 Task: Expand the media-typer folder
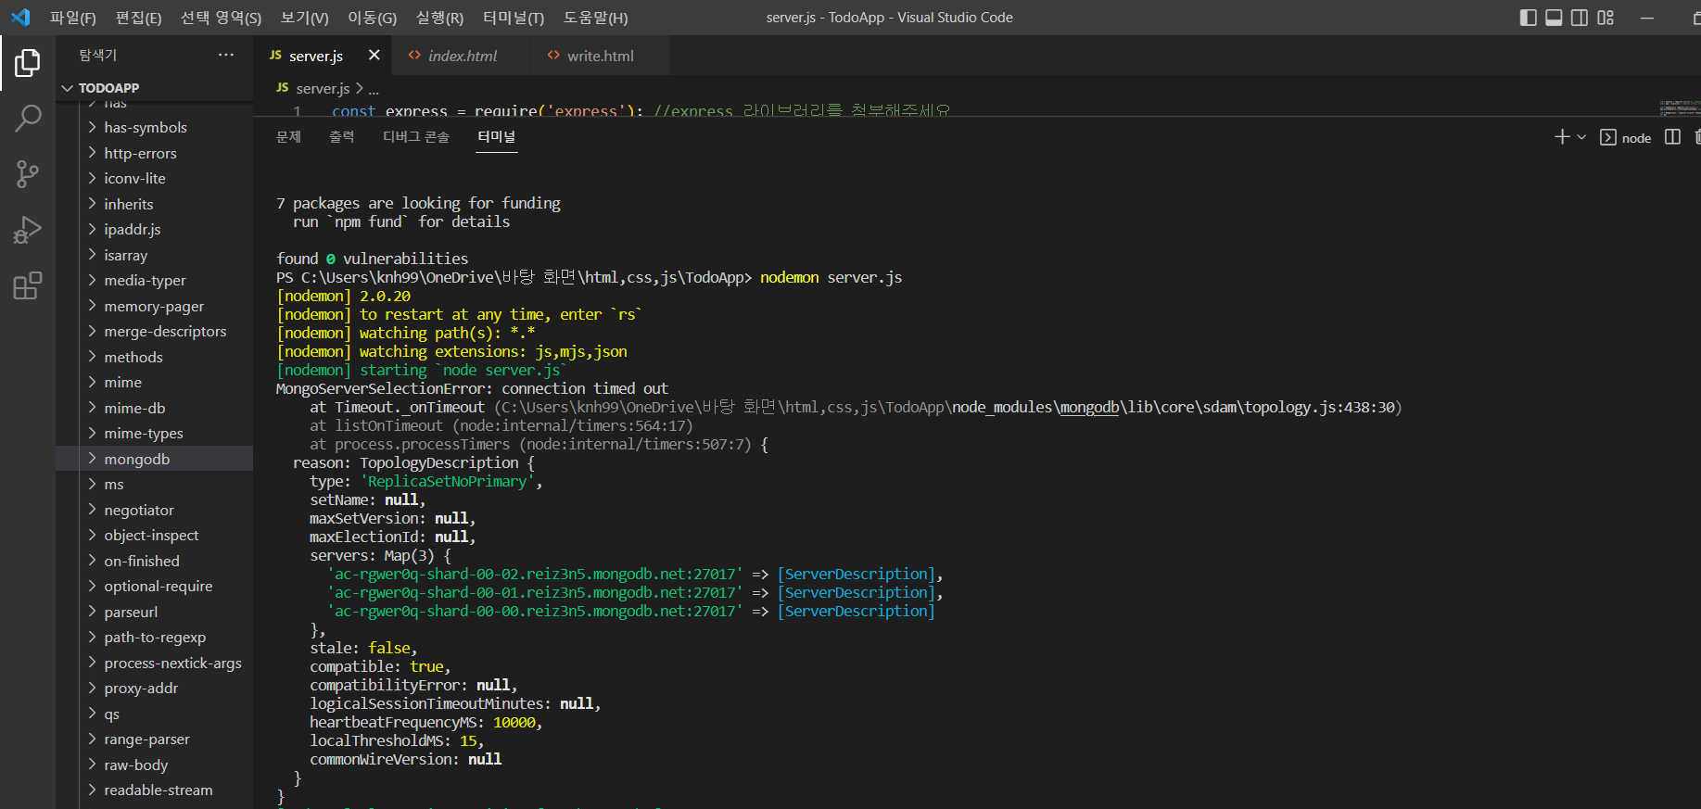tap(154, 280)
